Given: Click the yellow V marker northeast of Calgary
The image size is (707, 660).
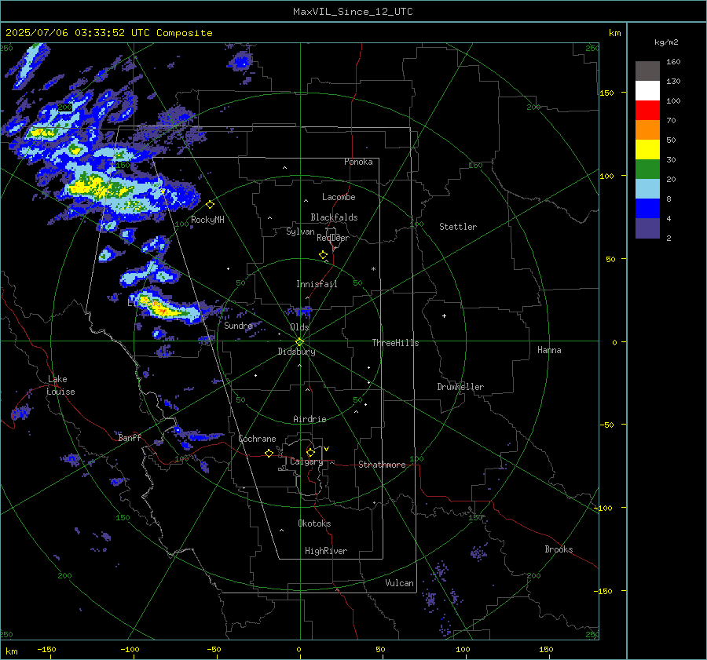Looking at the screenshot, I should (327, 449).
